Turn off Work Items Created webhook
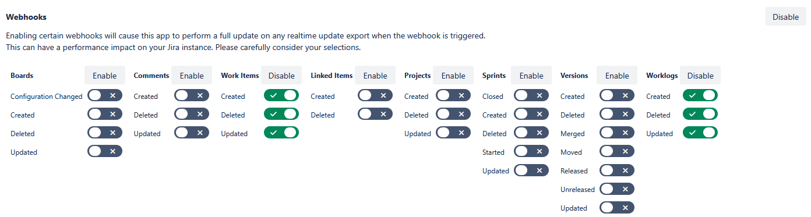The width and height of the screenshot is (811, 217). click(281, 95)
